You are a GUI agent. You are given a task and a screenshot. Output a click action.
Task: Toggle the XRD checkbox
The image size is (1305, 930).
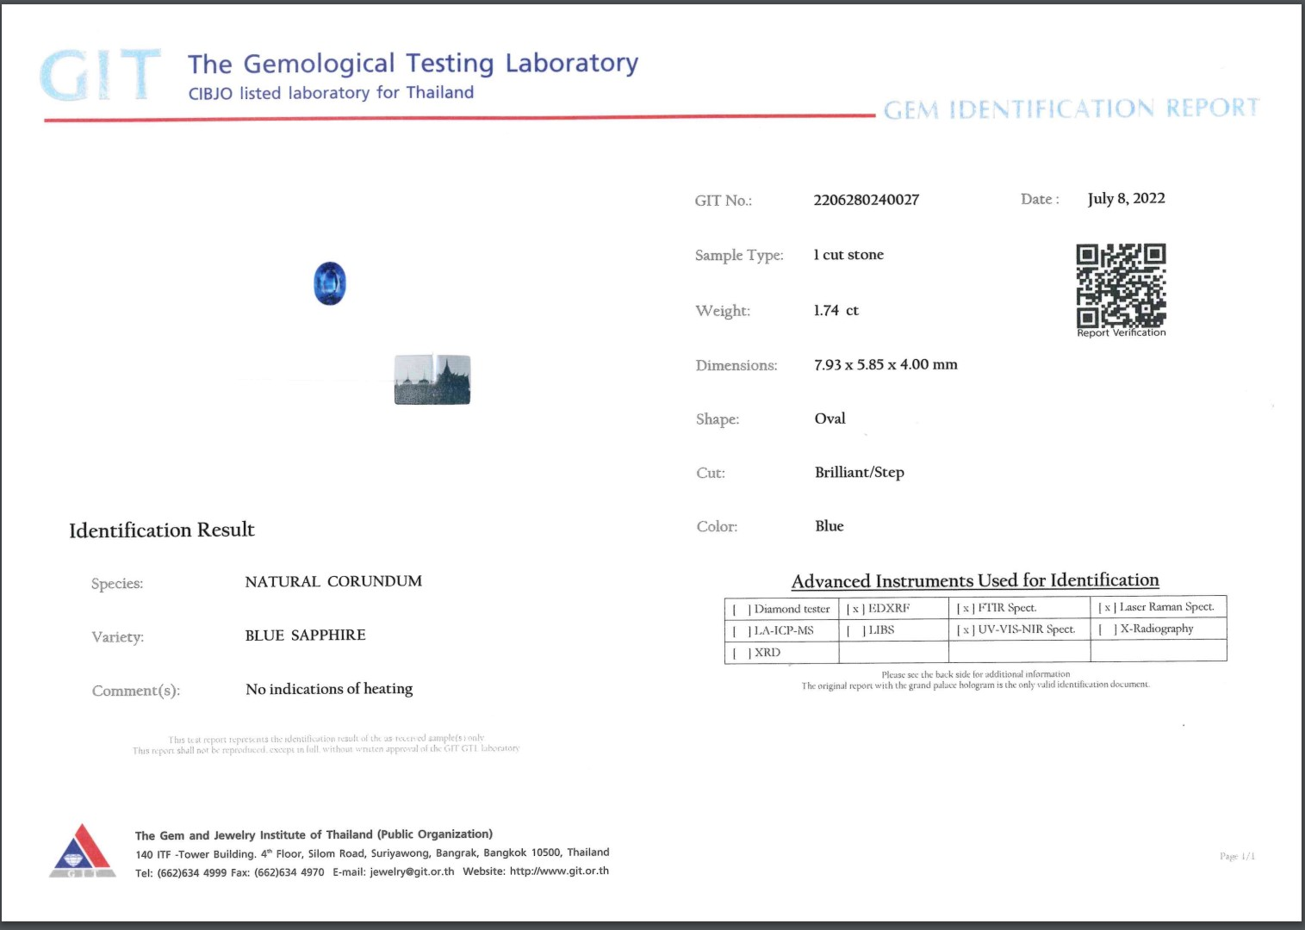(741, 653)
